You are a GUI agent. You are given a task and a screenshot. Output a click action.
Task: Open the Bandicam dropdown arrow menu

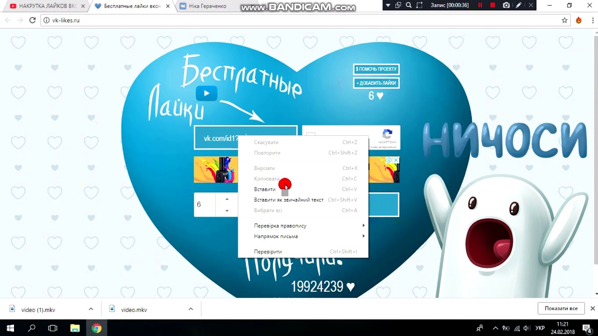tap(388, 5)
